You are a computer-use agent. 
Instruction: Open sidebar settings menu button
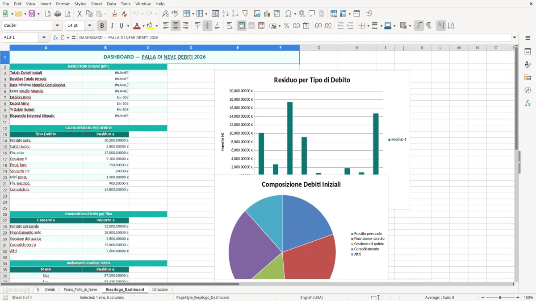(x=528, y=38)
